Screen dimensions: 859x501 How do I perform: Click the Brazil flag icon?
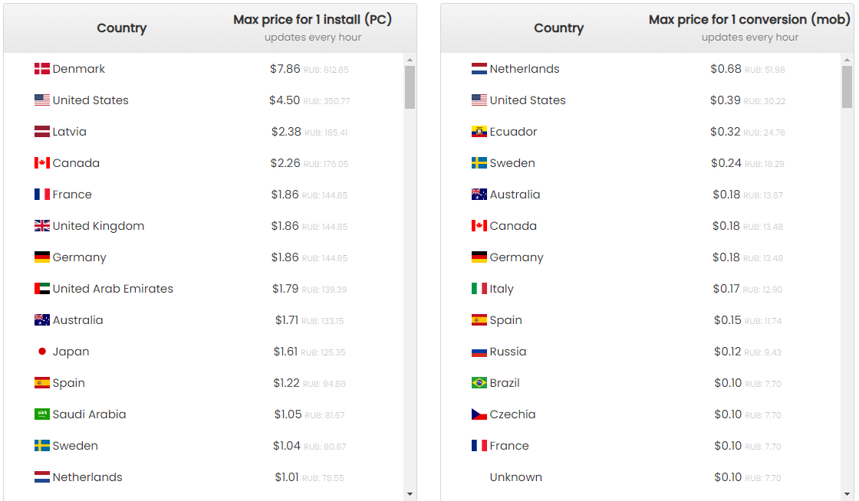[479, 383]
